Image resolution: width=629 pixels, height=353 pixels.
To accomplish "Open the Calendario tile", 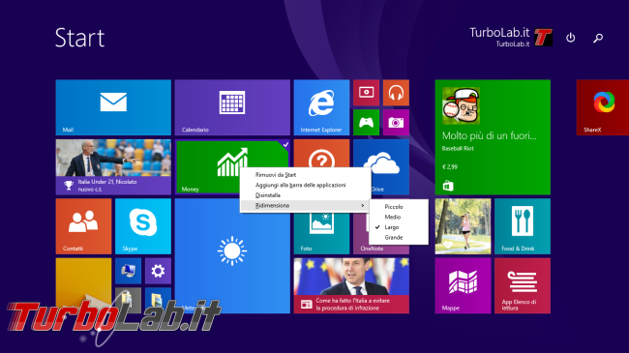I will (x=232, y=107).
